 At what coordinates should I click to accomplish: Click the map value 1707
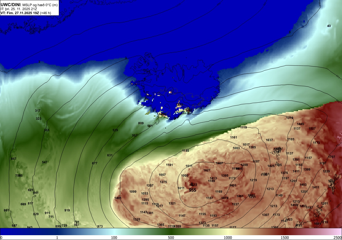[x=332, y=157]
